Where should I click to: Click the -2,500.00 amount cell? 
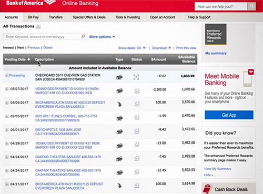pos(159,89)
